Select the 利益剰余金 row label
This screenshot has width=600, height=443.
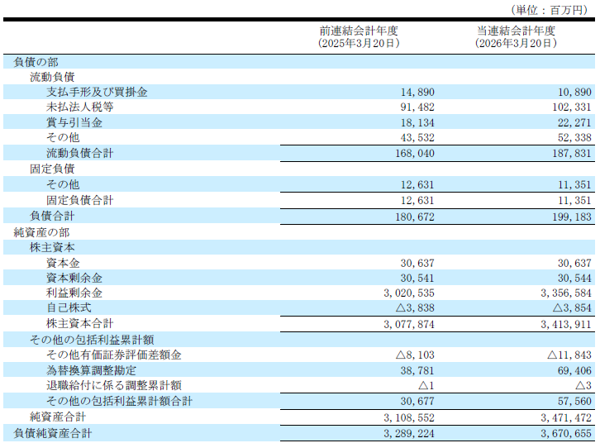click(x=74, y=293)
